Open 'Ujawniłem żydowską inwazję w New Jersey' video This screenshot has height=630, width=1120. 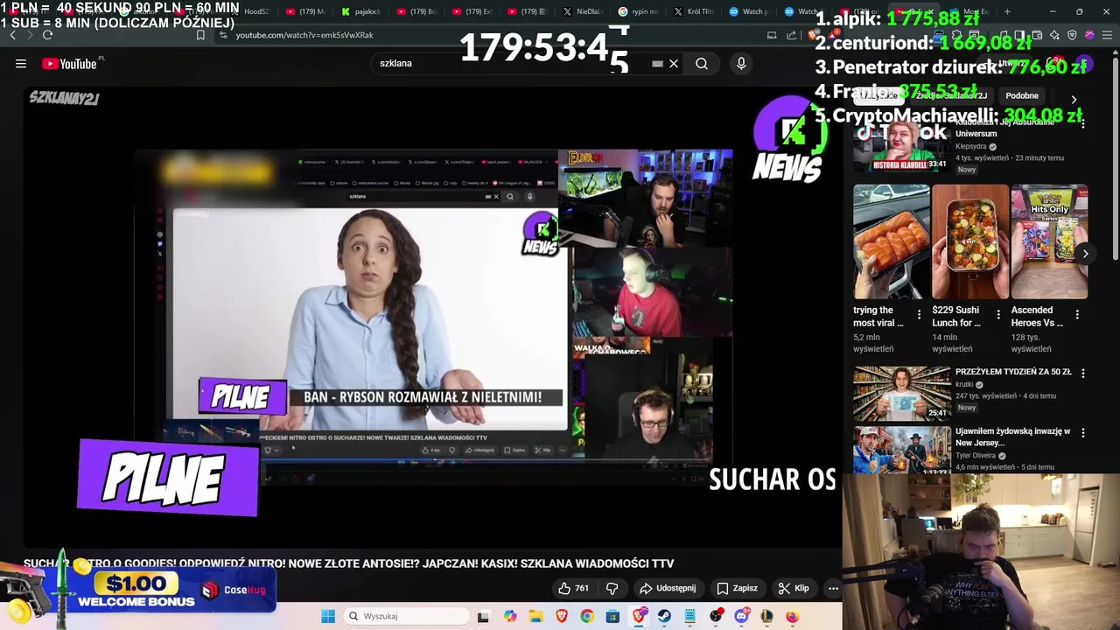click(1013, 437)
